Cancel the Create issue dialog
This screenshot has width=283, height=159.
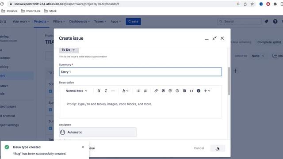coord(199,148)
